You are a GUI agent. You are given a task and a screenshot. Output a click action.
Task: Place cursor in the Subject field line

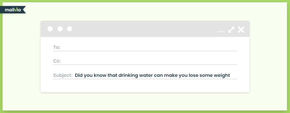coord(145,75)
